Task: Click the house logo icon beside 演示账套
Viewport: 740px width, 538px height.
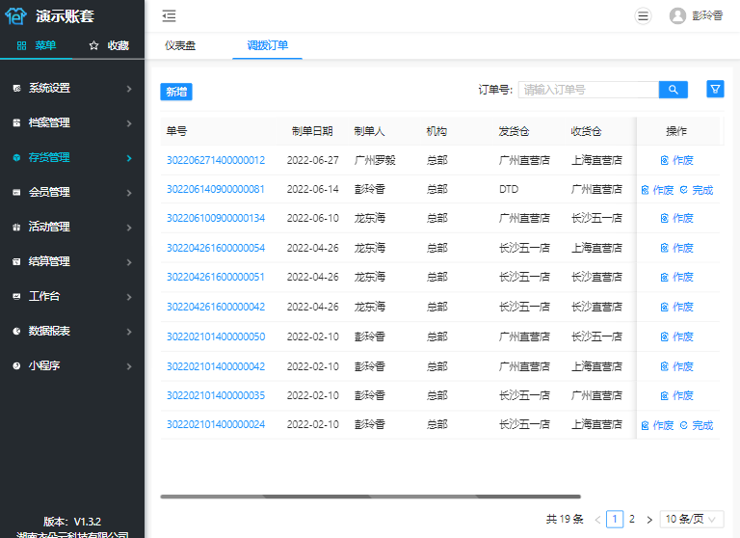Action: pyautogui.click(x=15, y=16)
